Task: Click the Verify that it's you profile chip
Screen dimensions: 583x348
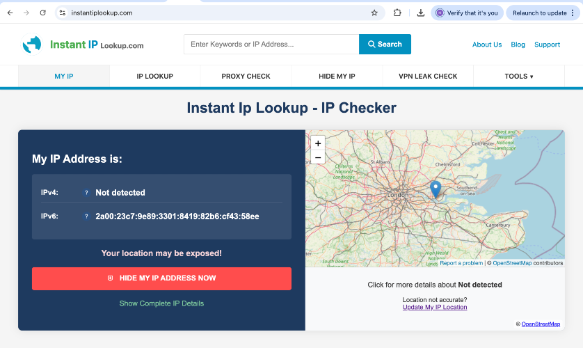Action: click(x=467, y=13)
